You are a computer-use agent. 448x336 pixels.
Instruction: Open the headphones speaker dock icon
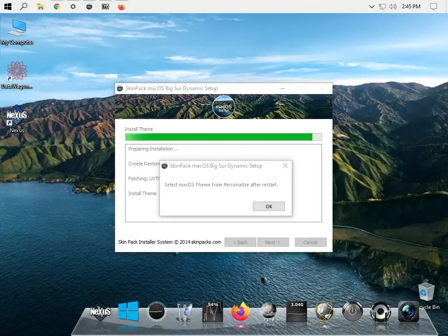pos(381,311)
